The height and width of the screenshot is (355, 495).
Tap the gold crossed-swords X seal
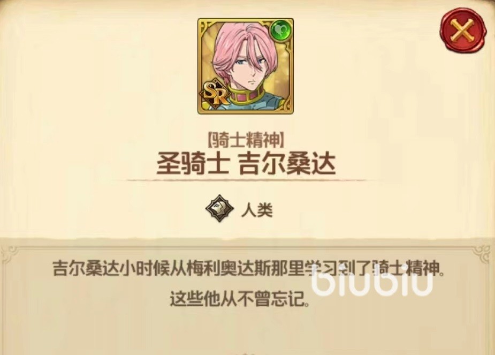463,31
